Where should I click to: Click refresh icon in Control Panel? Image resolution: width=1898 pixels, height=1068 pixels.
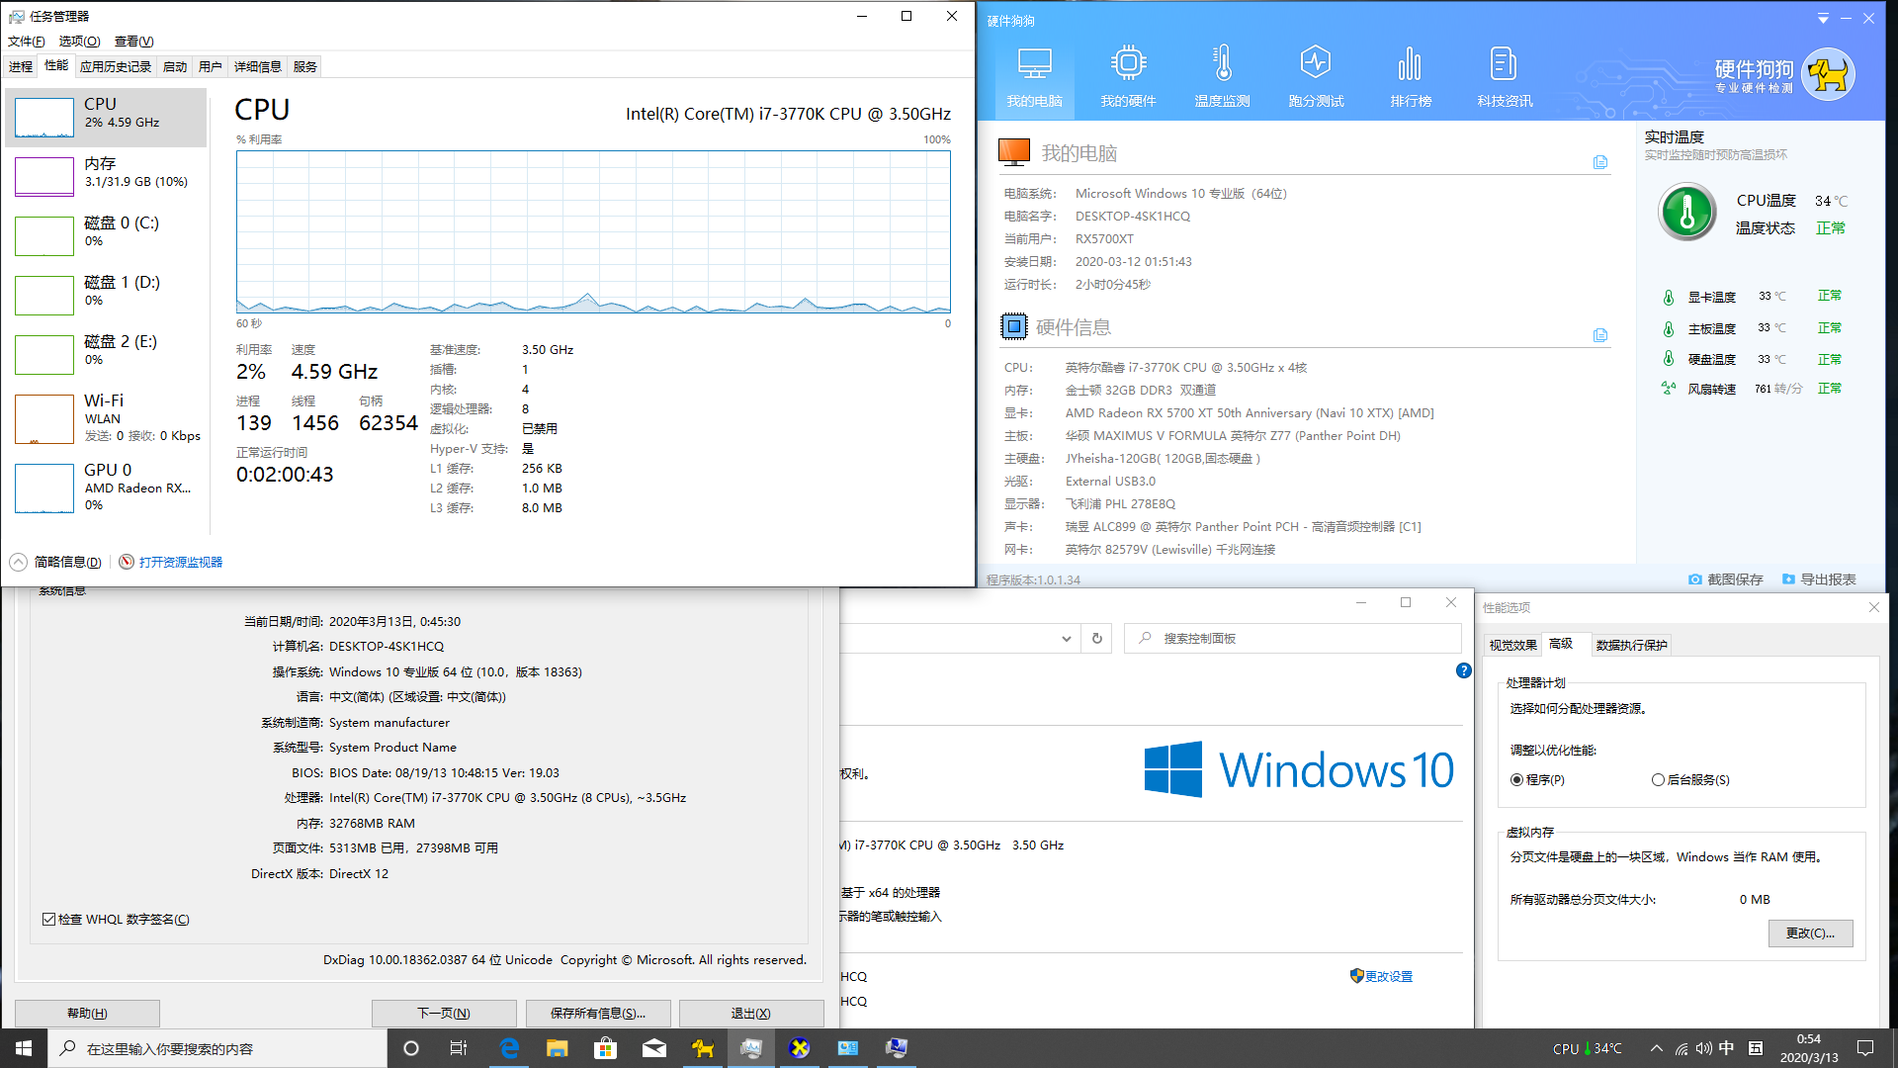(x=1096, y=639)
